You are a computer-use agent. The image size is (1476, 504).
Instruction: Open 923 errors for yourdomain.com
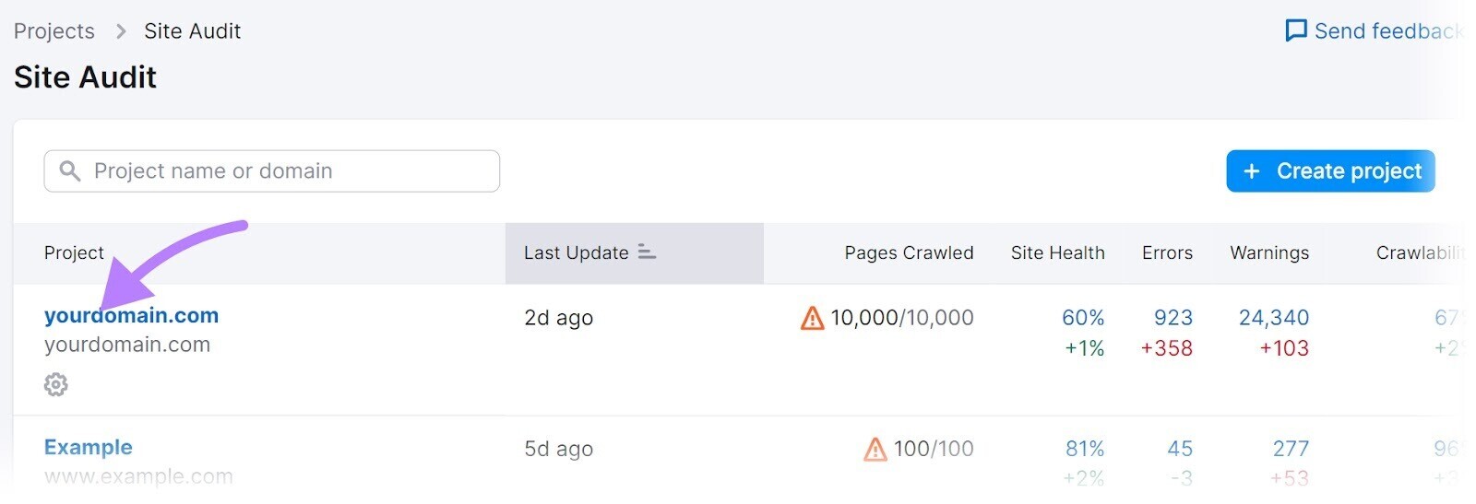click(x=1173, y=318)
